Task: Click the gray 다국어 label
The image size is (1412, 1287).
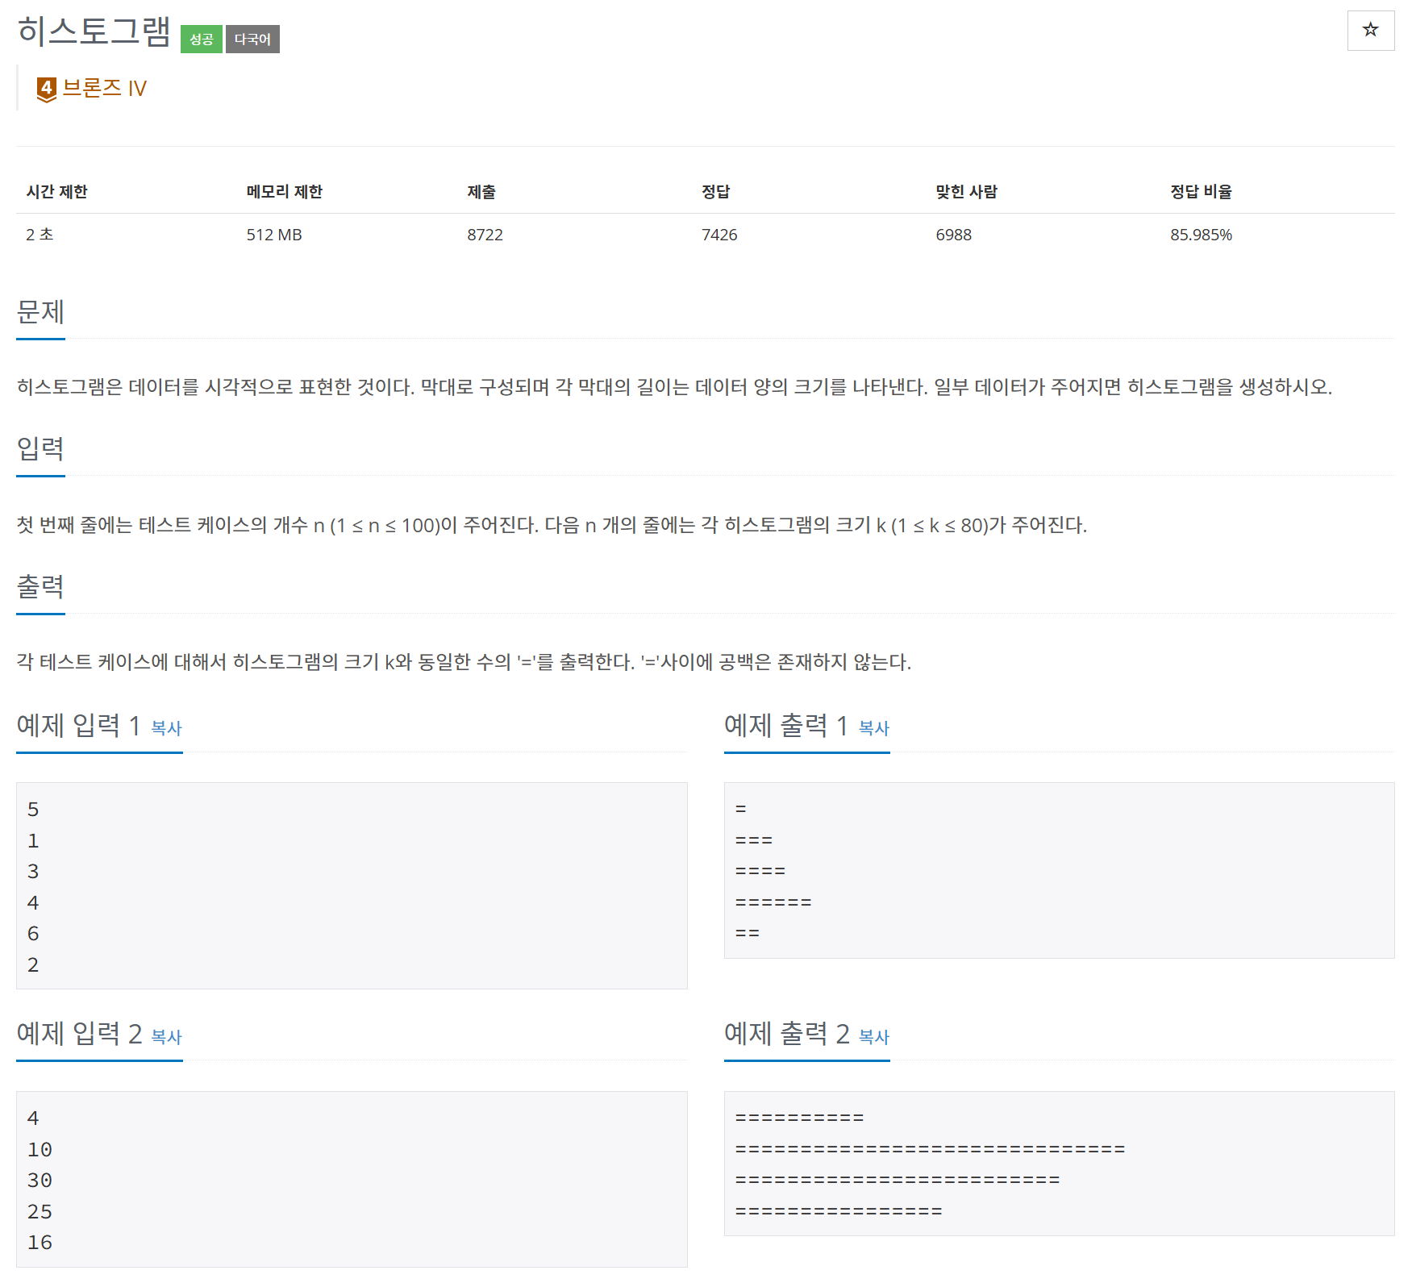Action: [x=252, y=39]
